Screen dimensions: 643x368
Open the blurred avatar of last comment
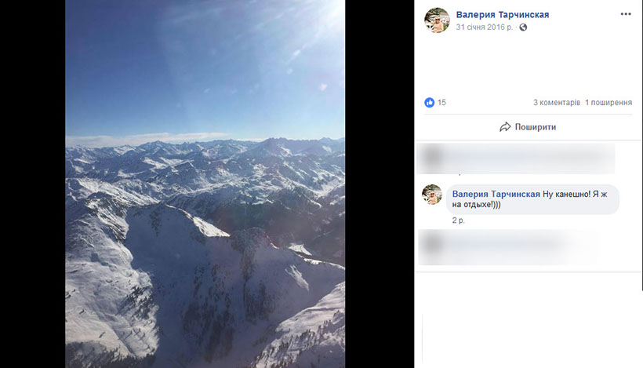tap(431, 246)
